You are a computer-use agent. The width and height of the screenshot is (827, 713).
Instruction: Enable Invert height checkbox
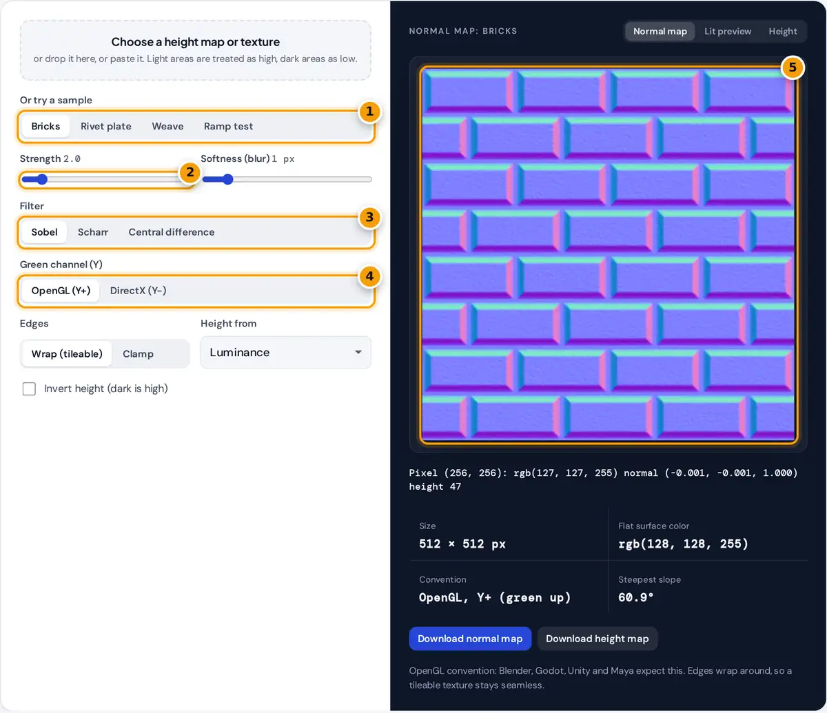(29, 389)
